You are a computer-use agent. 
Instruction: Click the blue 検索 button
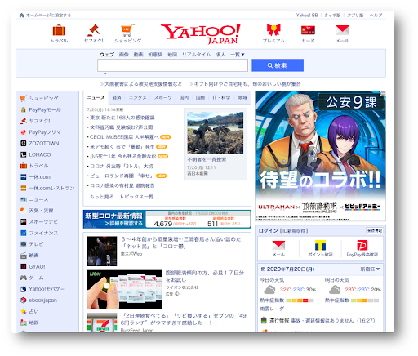278,65
